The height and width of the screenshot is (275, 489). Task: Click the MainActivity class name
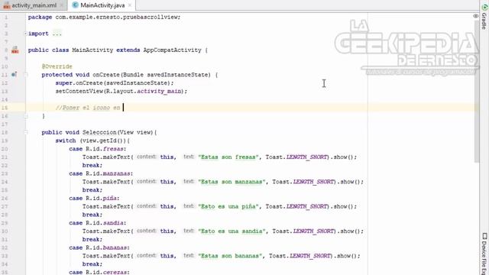(x=92, y=50)
